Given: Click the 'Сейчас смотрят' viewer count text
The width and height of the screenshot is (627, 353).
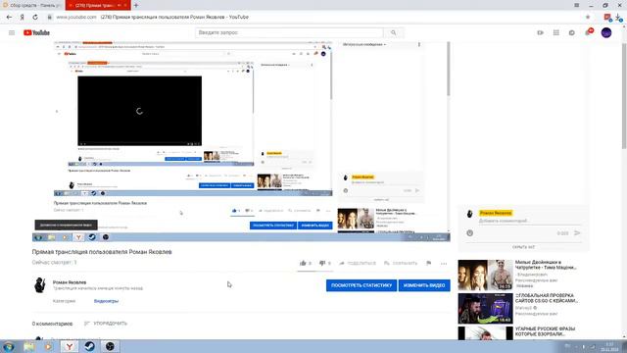Looking at the screenshot, I should (55, 263).
